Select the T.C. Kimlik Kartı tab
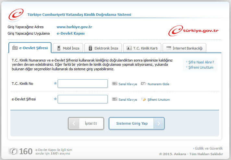Image resolution: width=231 pixels, height=160 pixels. point(142,48)
